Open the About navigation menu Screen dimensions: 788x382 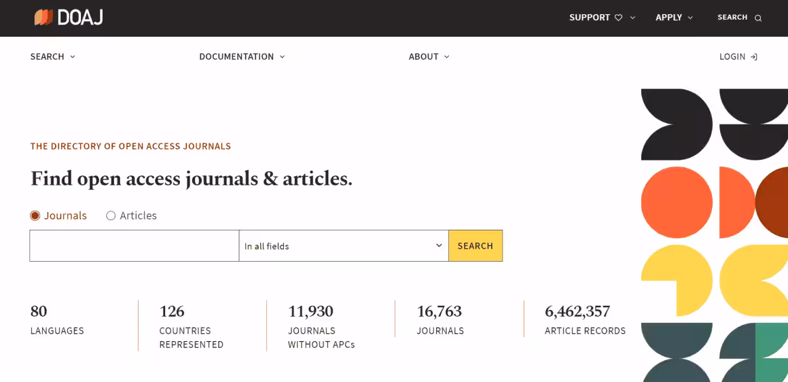[429, 57]
